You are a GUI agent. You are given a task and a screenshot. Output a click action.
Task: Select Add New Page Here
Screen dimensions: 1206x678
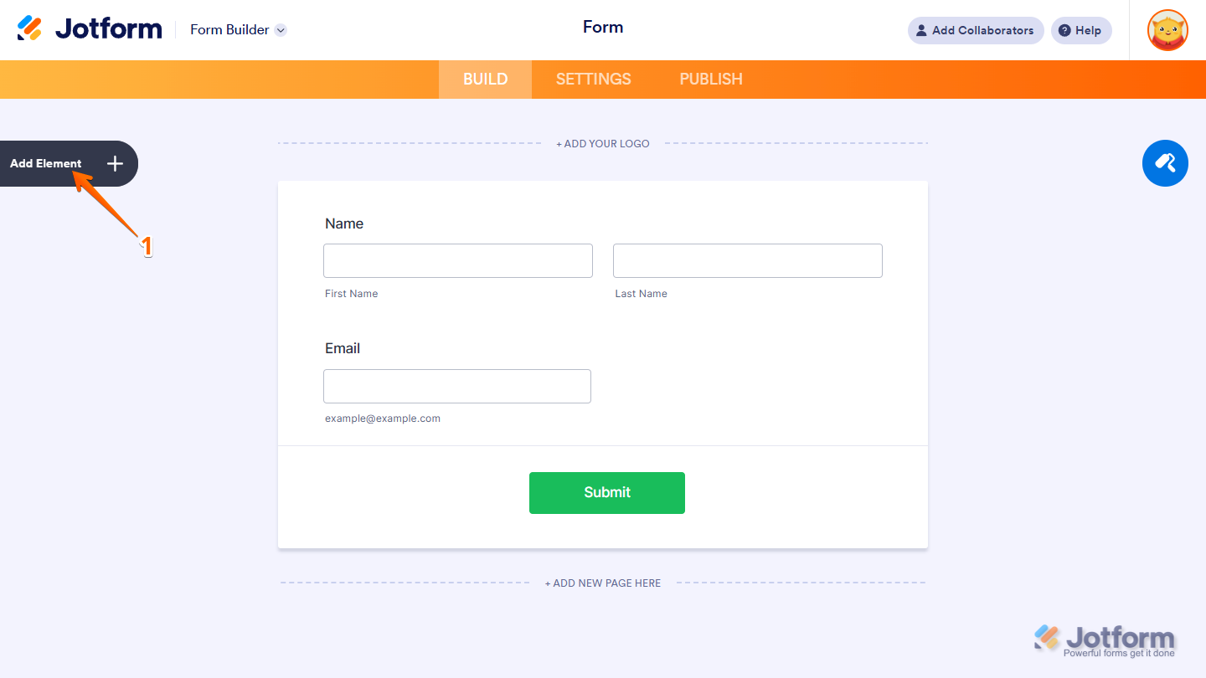point(602,583)
